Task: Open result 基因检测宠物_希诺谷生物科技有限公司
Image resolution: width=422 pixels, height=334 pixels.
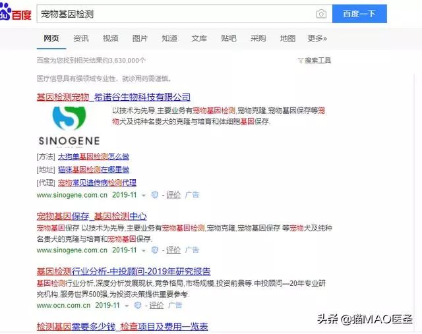Action: (113, 97)
